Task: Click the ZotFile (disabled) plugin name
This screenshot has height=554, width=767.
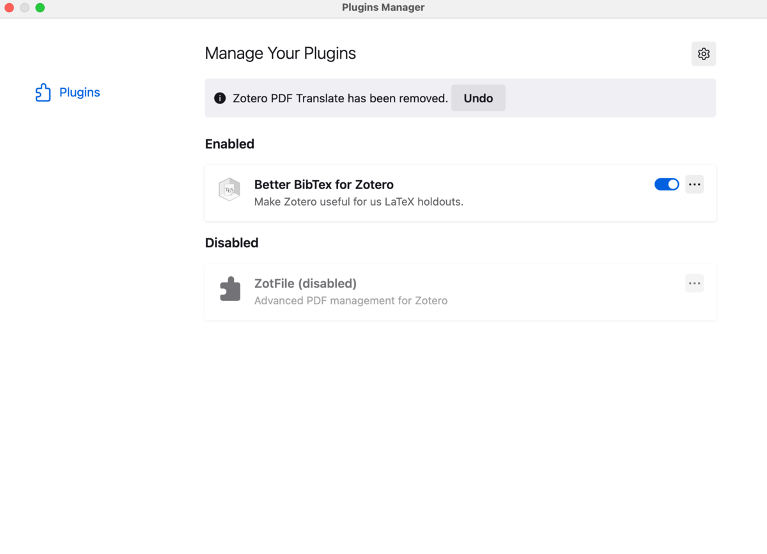Action: point(306,284)
